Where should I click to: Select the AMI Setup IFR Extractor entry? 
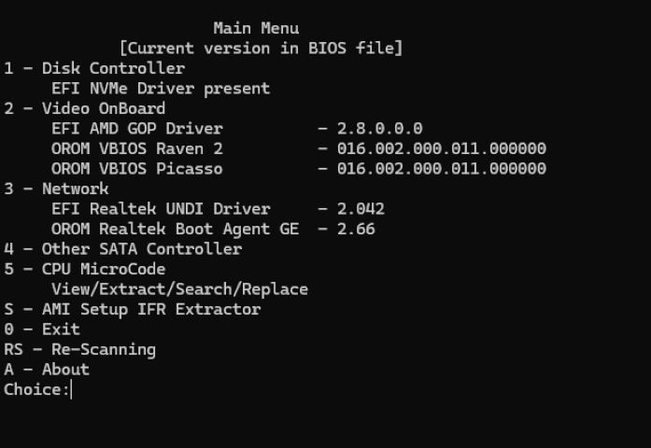click(133, 309)
